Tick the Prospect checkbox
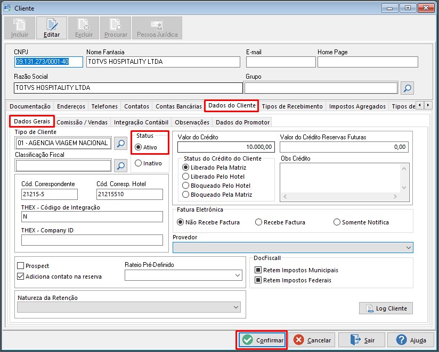 (20, 266)
